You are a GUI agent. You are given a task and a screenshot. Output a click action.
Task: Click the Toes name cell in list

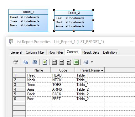(38, 85)
